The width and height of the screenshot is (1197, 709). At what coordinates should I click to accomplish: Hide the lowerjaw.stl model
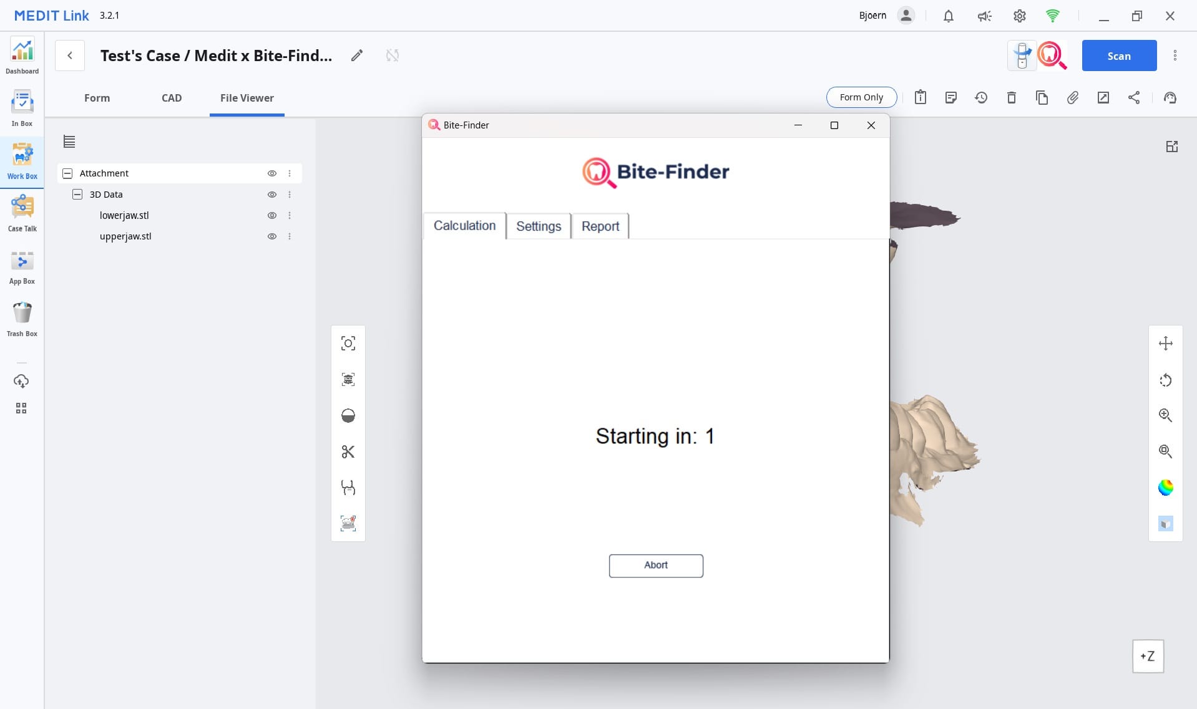[272, 215]
